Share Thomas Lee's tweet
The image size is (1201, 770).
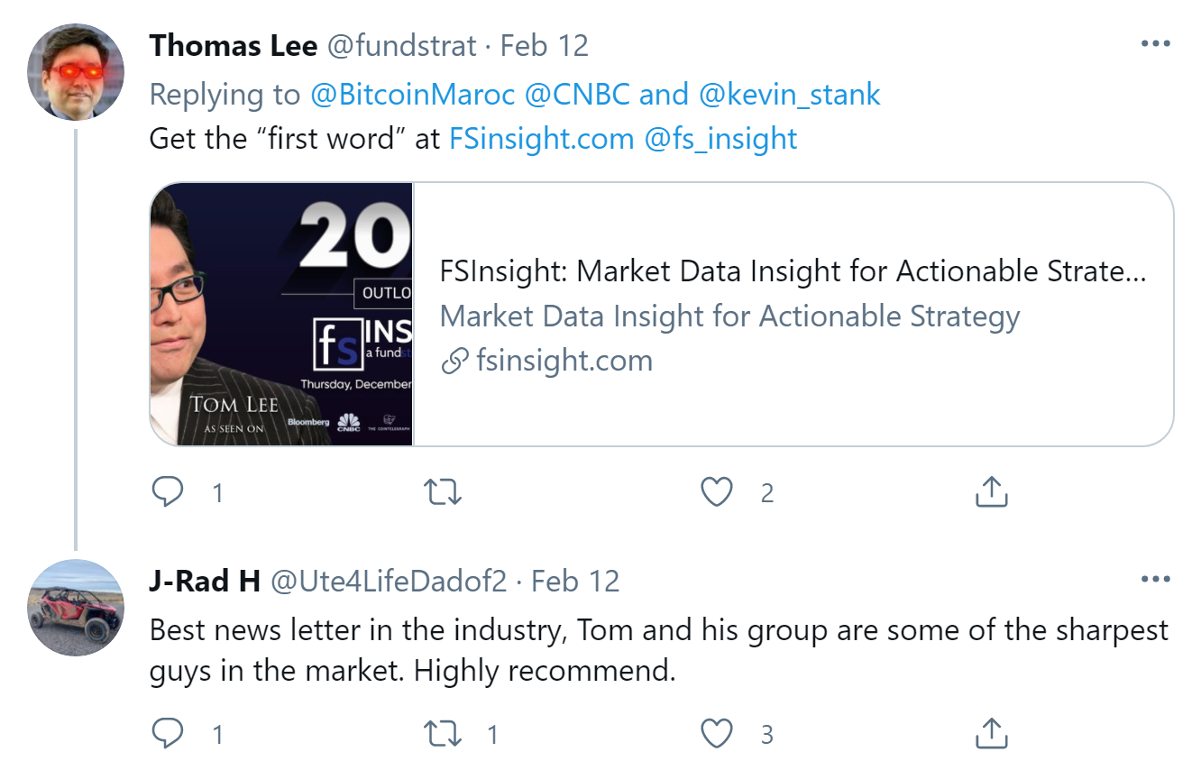pyautogui.click(x=991, y=492)
